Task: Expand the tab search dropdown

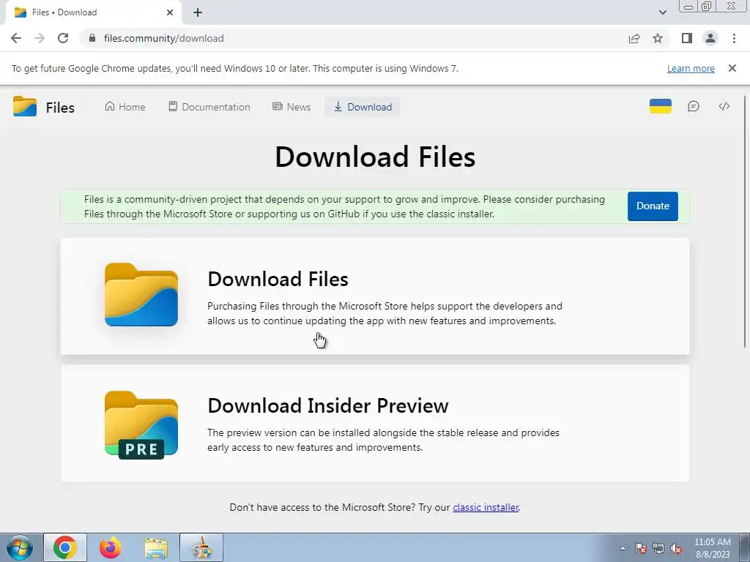Action: 662,12
